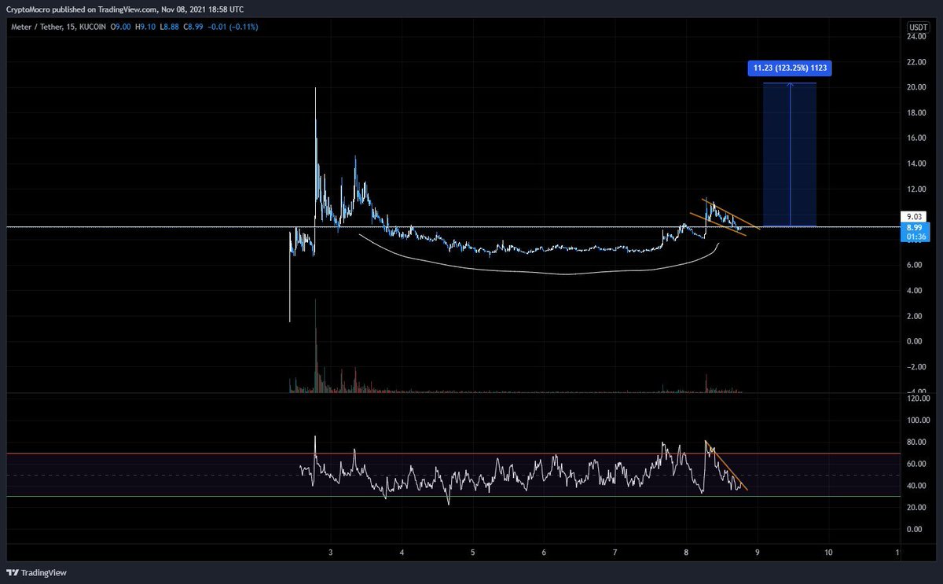Image resolution: width=943 pixels, height=584 pixels.
Task: Click 60.00 on the RSI scale
Action: click(x=915, y=464)
